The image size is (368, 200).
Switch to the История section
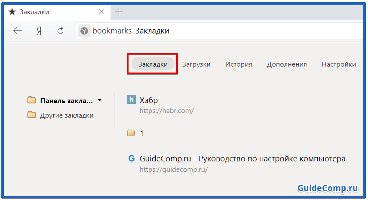point(239,64)
